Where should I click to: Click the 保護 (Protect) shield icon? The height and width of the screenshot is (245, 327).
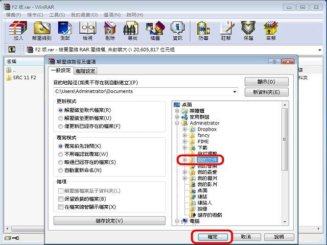pos(248,28)
